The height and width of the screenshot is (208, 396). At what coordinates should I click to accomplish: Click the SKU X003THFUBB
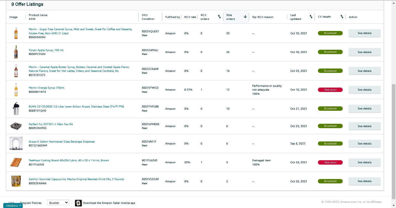(x=150, y=107)
